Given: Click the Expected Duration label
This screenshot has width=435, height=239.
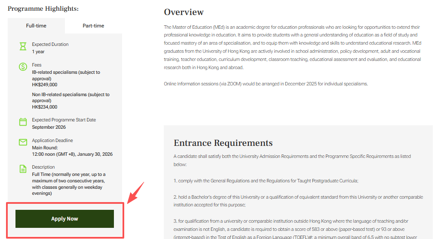Looking at the screenshot, I should coord(50,44).
